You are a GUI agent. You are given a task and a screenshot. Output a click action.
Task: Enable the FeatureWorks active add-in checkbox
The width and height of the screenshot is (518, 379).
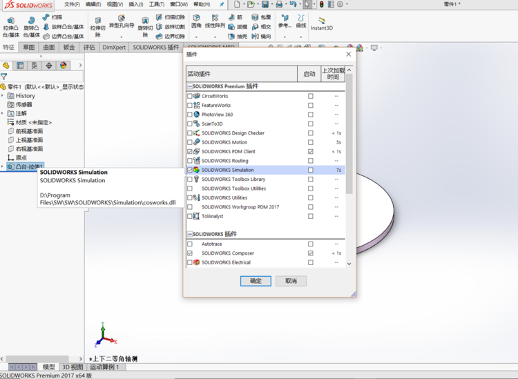click(190, 106)
